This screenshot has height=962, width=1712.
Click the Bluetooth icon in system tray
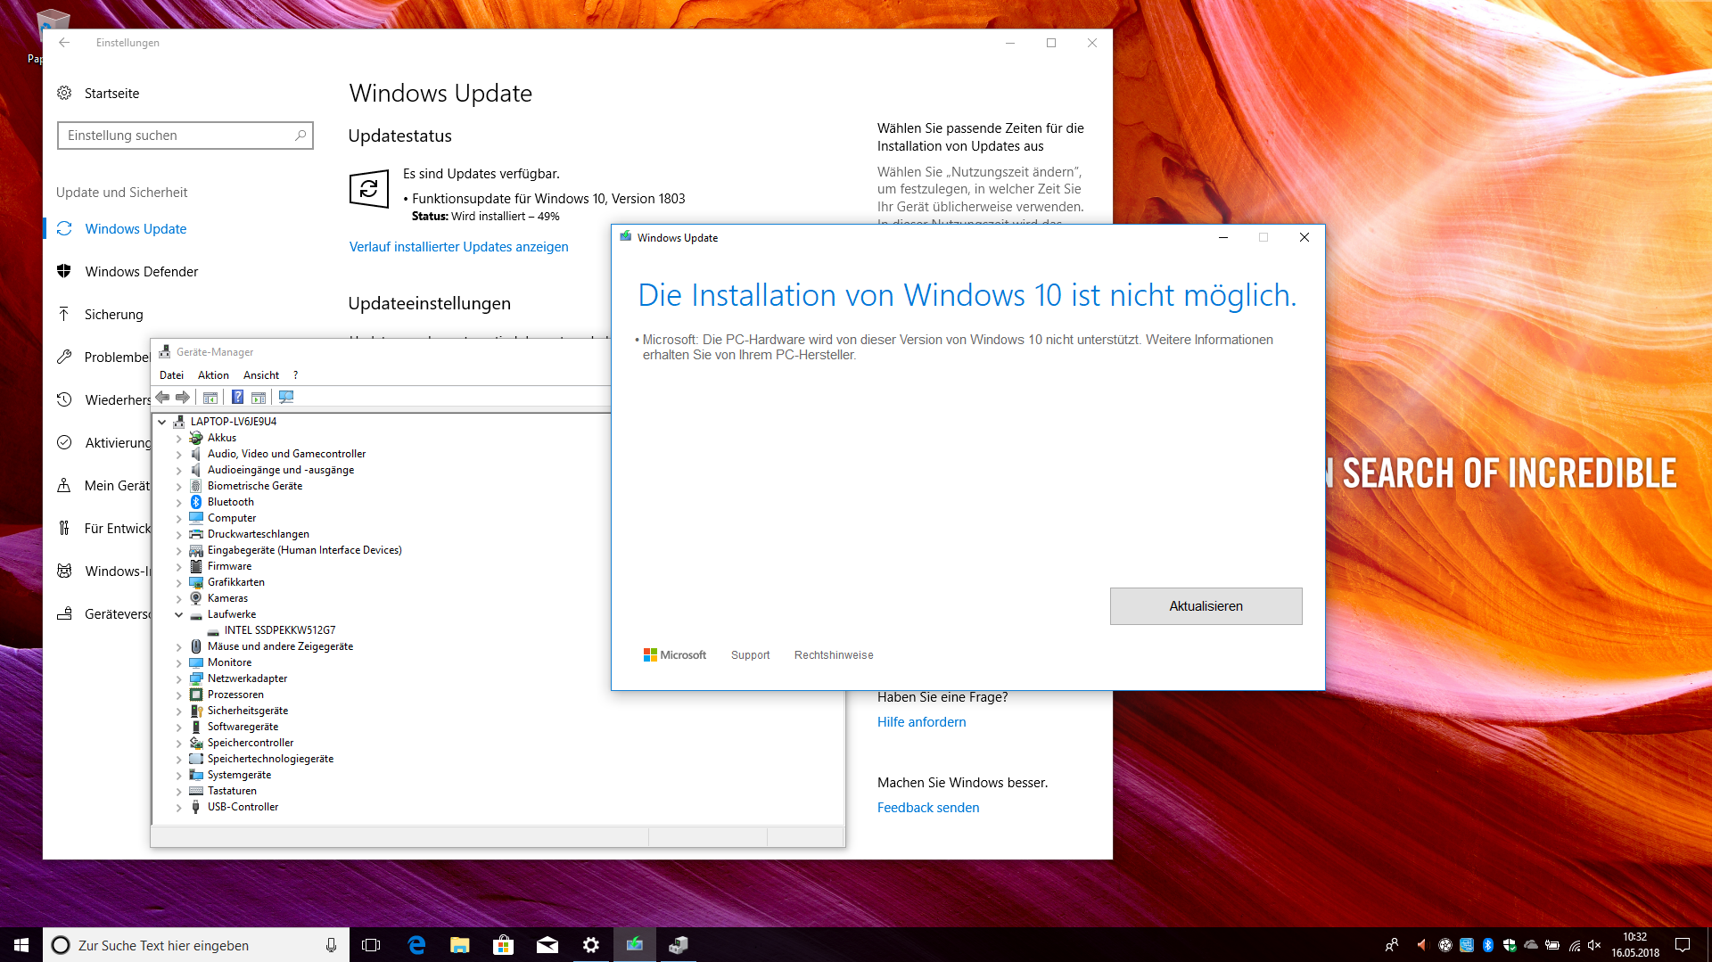coord(1488,945)
